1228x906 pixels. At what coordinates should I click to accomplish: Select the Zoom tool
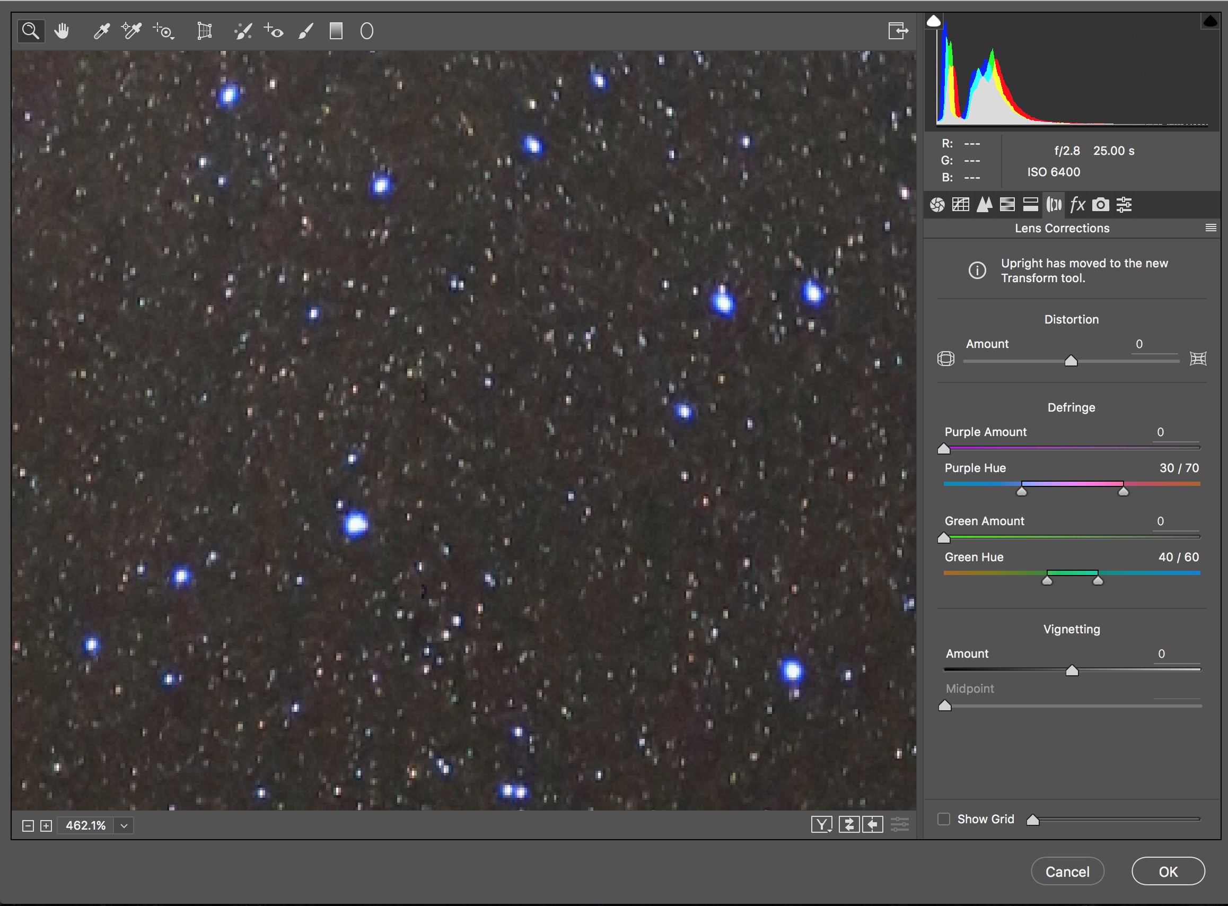(31, 31)
